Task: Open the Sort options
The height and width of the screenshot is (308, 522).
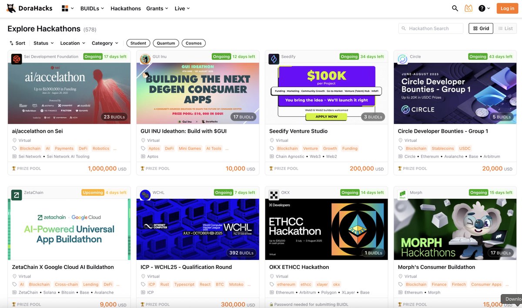Action: coord(17,43)
